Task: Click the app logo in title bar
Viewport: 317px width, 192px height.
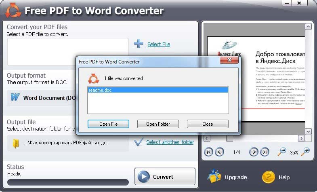Action: 13,11
